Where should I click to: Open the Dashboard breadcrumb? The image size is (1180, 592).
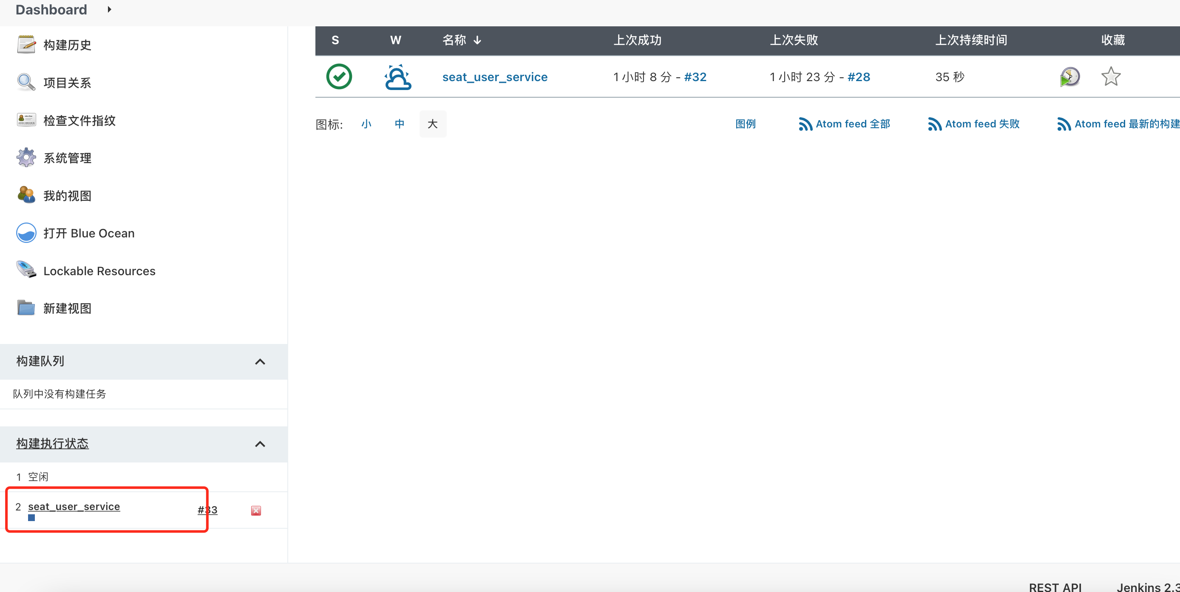(51, 10)
